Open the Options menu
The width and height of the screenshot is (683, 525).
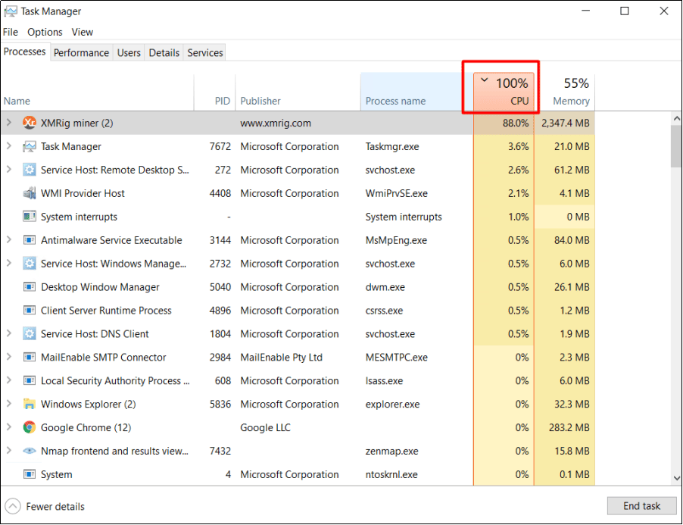pyautogui.click(x=44, y=32)
